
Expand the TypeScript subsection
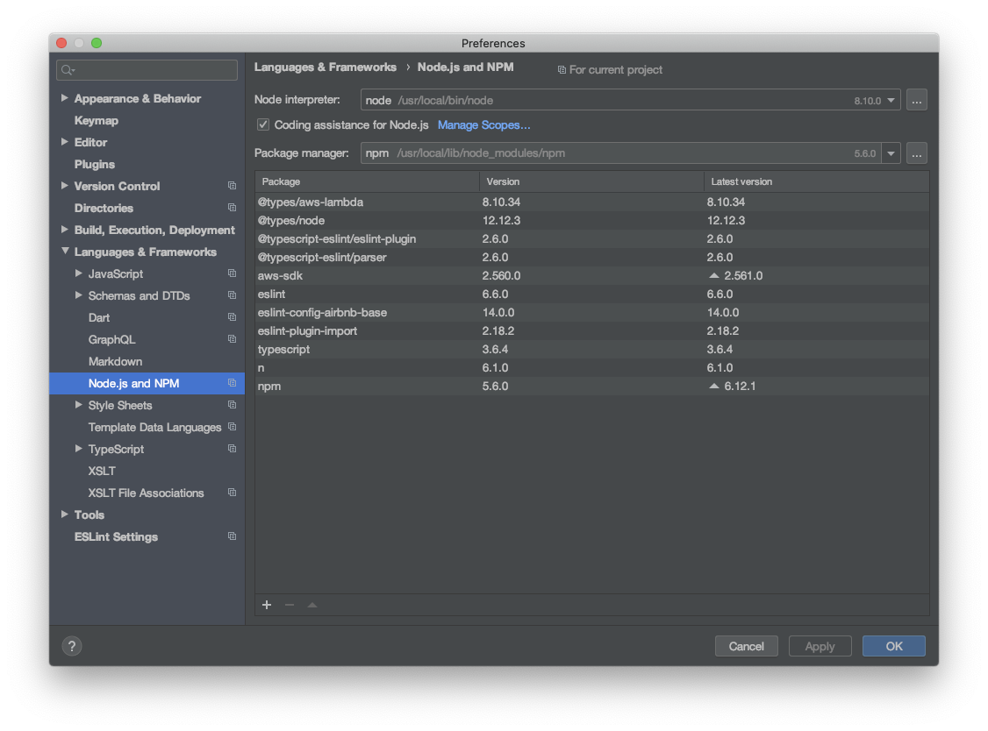click(x=78, y=449)
